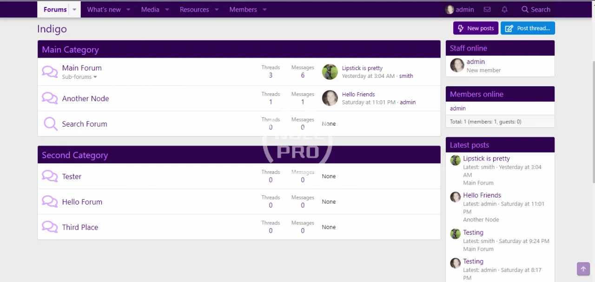Click the Search Forum magnifier icon
Image resolution: width=595 pixels, height=282 pixels.
(50, 123)
